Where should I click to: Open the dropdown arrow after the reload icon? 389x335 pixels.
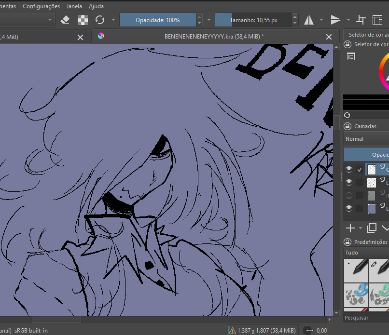pos(113,20)
